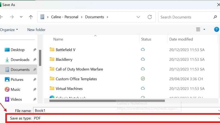Select Documents in the sidebar

19,69
